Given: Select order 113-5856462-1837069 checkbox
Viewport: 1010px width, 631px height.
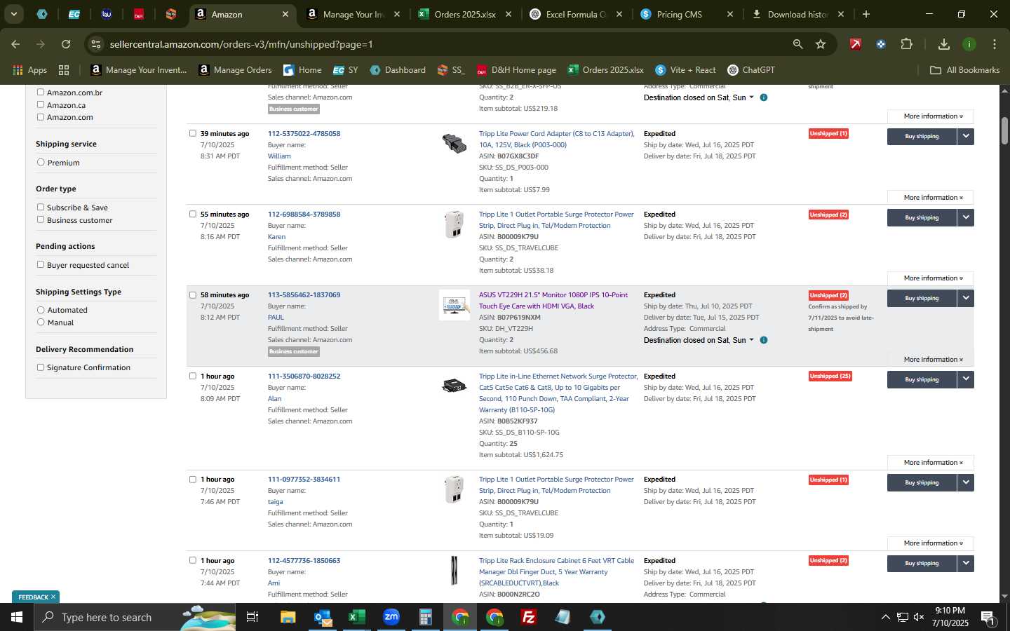Looking at the screenshot, I should point(193,294).
